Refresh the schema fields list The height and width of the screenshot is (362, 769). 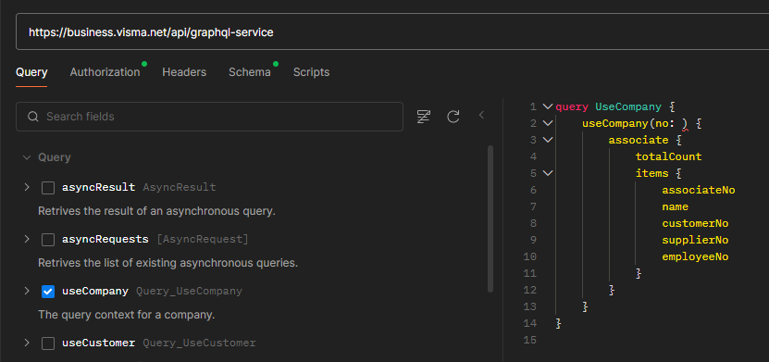[x=453, y=117]
